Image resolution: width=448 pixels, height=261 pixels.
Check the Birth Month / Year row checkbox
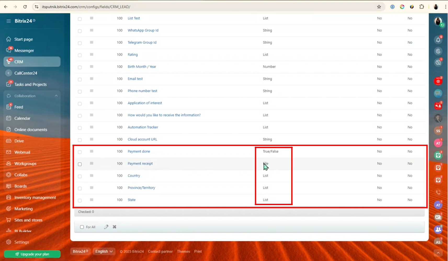80,67
